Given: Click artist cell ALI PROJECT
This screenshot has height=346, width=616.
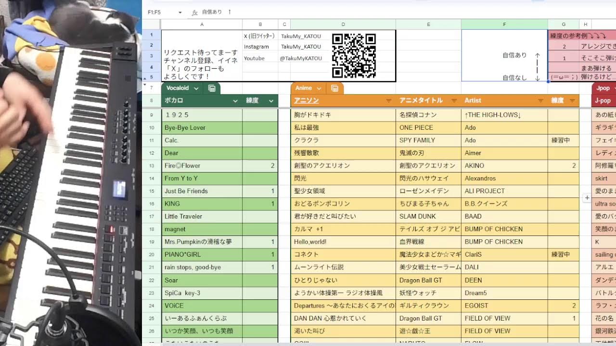Looking at the screenshot, I should 504,191.
